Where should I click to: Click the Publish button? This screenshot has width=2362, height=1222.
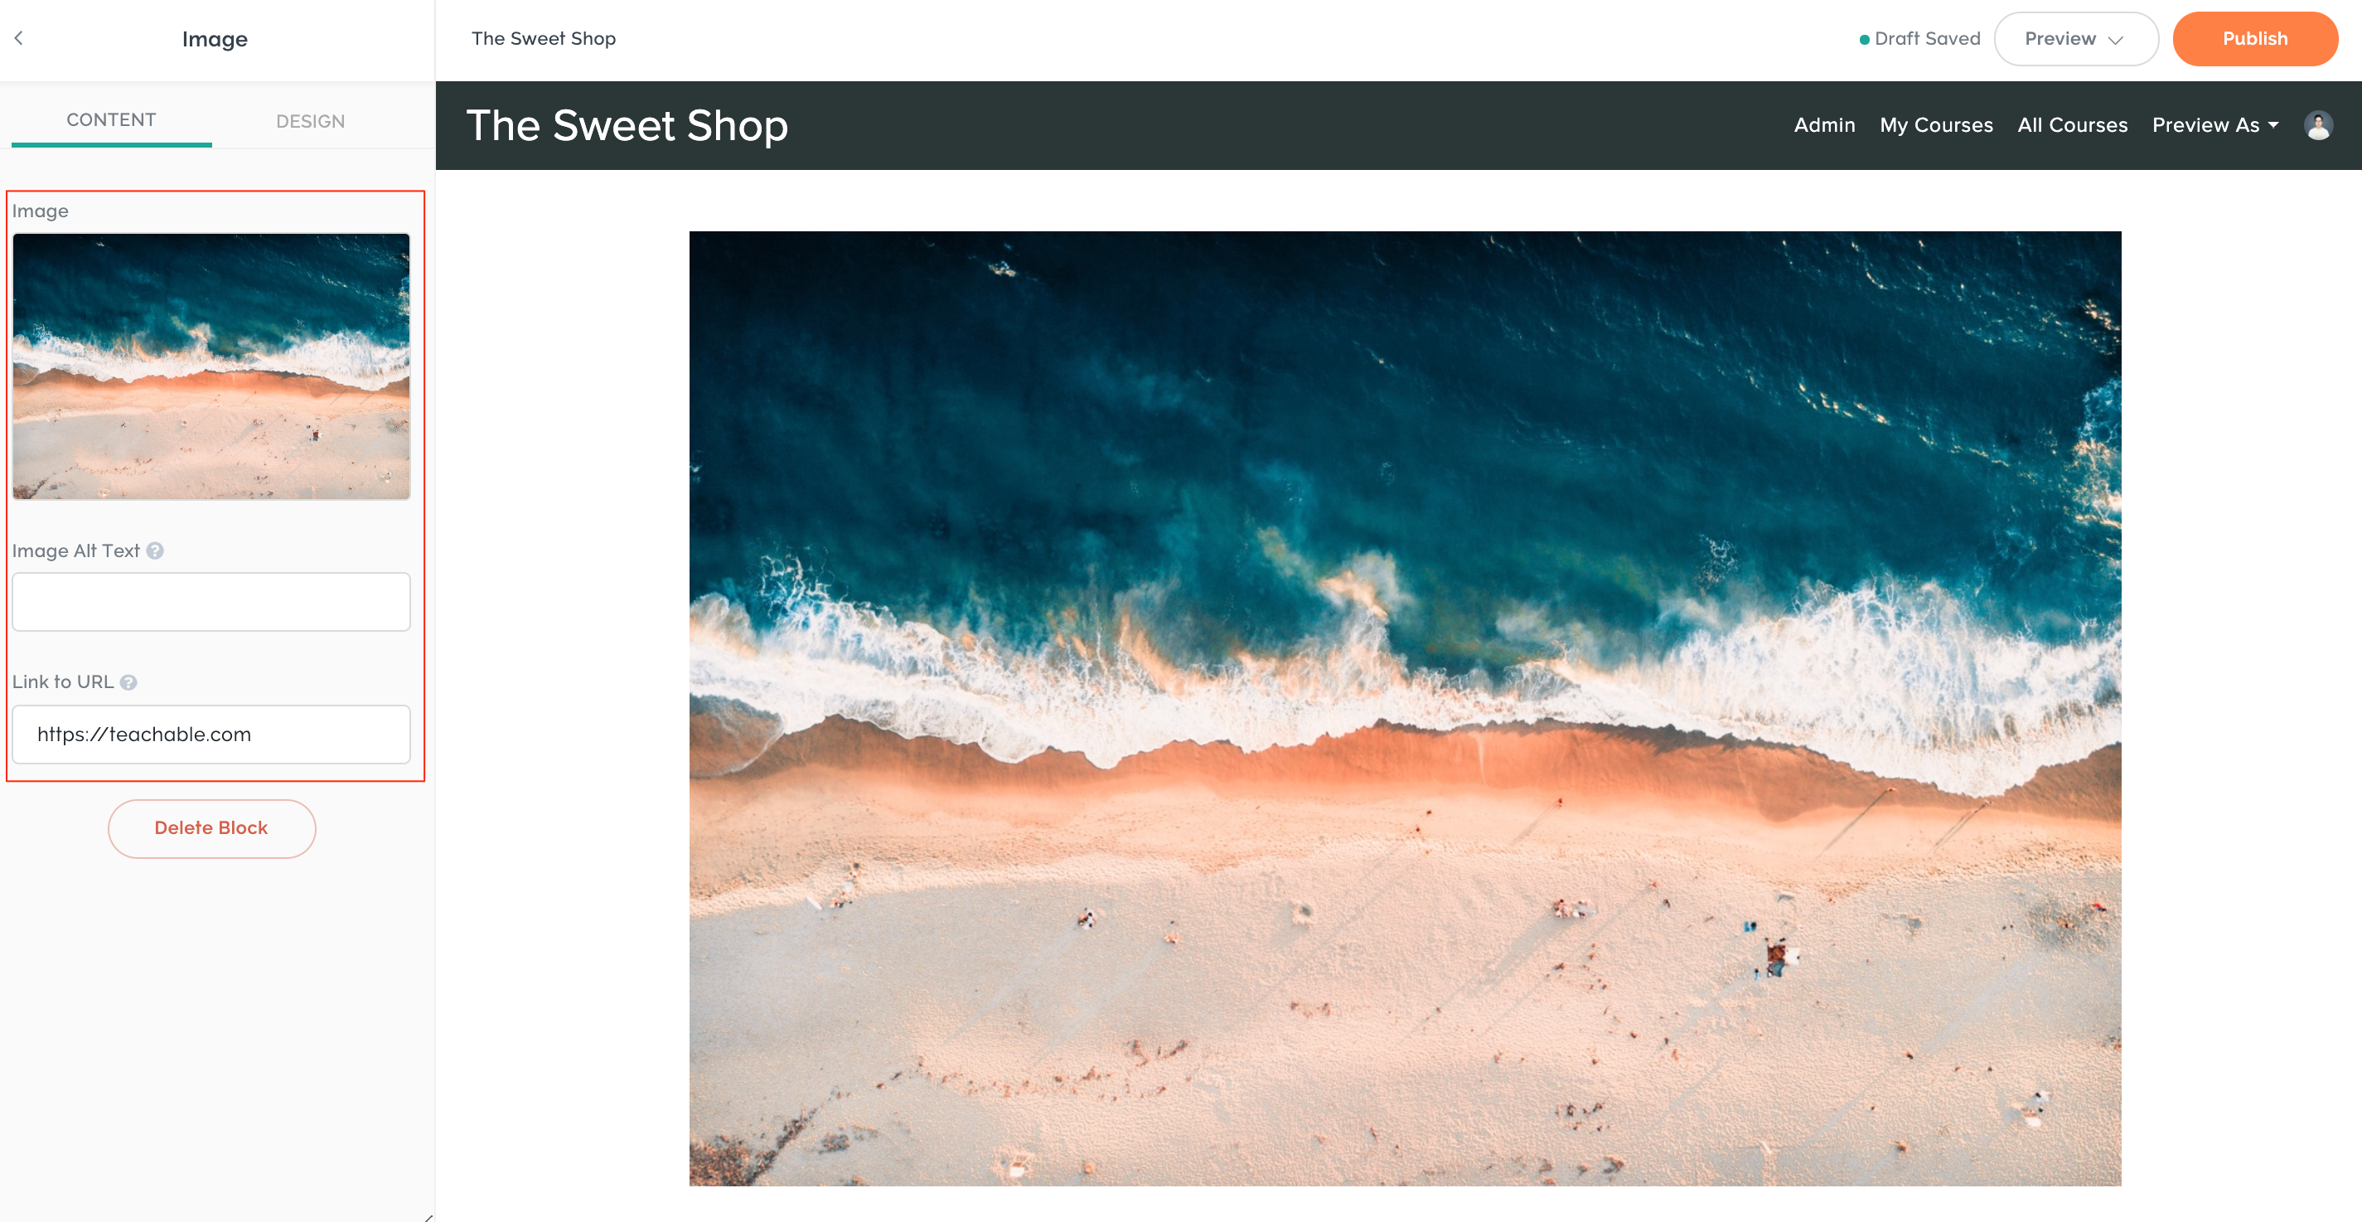(x=2255, y=38)
